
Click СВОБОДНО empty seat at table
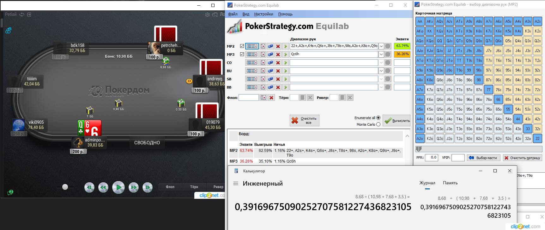coord(147,143)
